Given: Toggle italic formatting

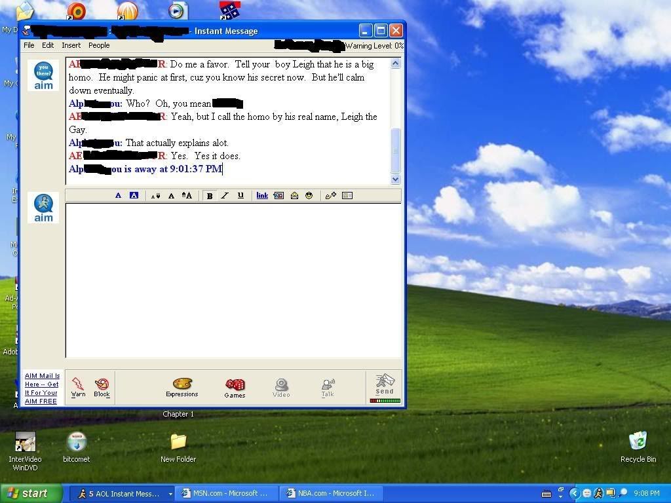Looking at the screenshot, I should (x=225, y=196).
